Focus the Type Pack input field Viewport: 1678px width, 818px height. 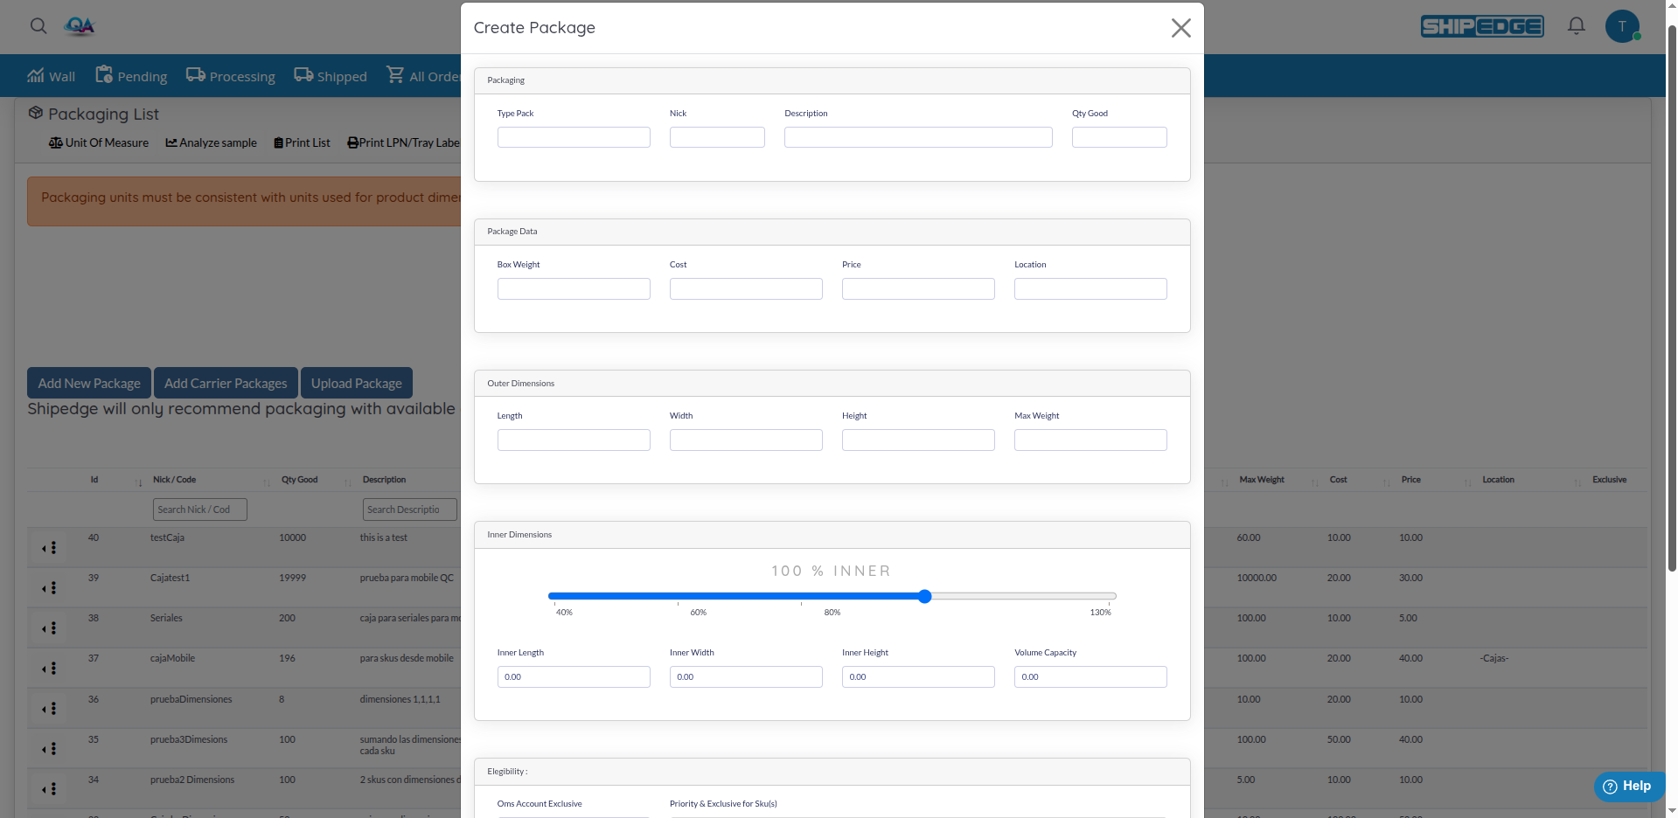[574, 137]
